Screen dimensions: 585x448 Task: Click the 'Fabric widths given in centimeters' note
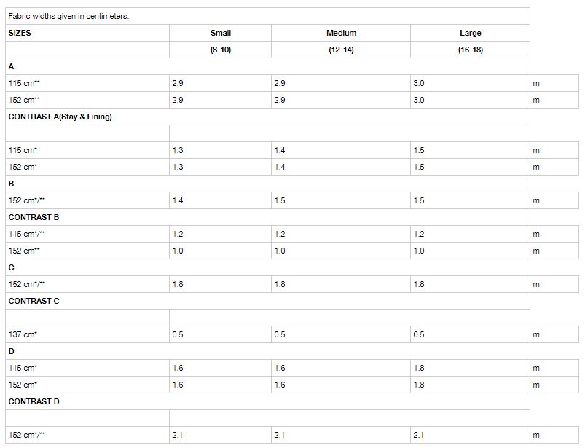[68, 16]
